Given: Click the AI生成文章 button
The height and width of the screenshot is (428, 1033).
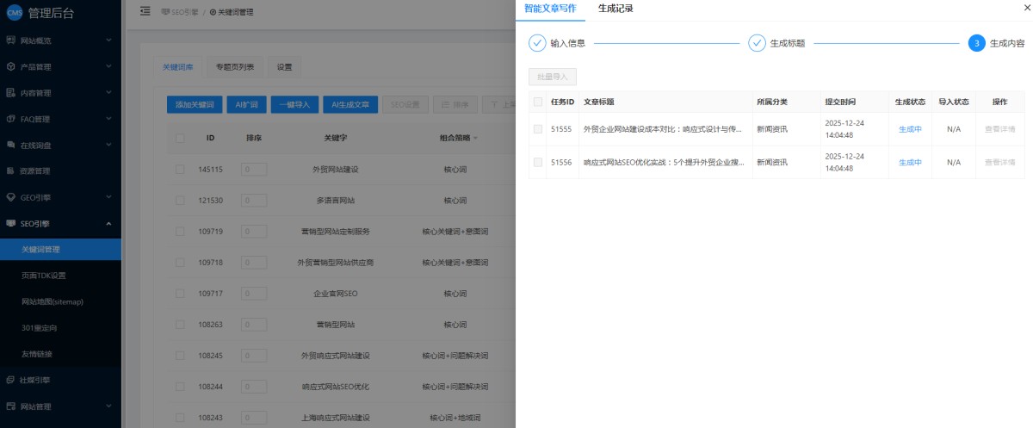Looking at the screenshot, I should 349,105.
